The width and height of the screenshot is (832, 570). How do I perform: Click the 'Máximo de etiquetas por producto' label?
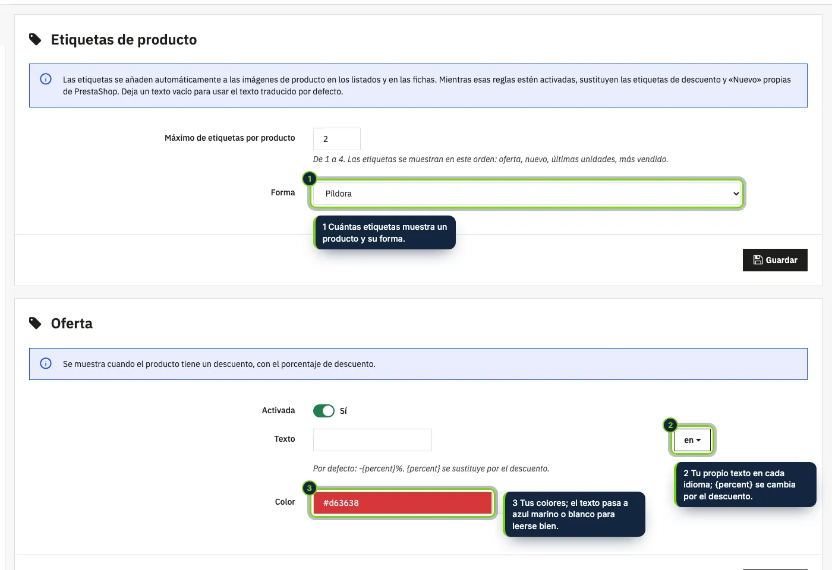click(230, 138)
